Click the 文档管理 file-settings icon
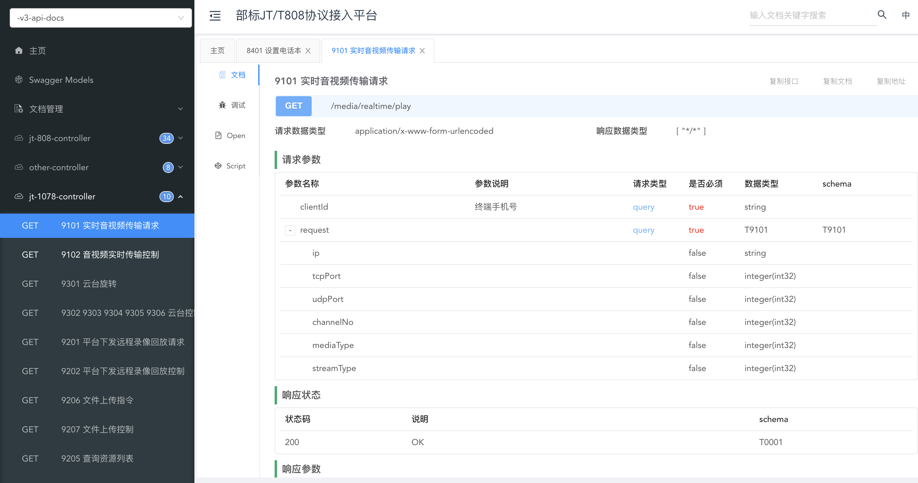Image resolution: width=918 pixels, height=483 pixels. click(x=19, y=109)
